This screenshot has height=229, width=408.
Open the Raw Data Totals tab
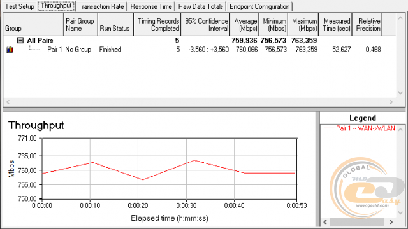pyautogui.click(x=201, y=6)
